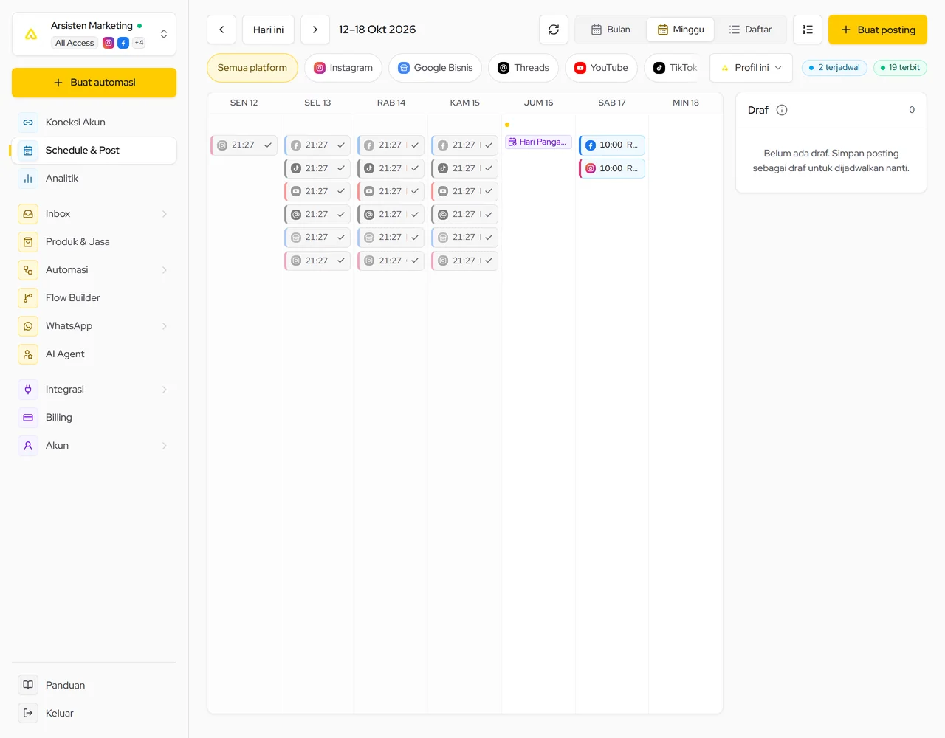Click the Koneksi Akun link icon

point(28,123)
